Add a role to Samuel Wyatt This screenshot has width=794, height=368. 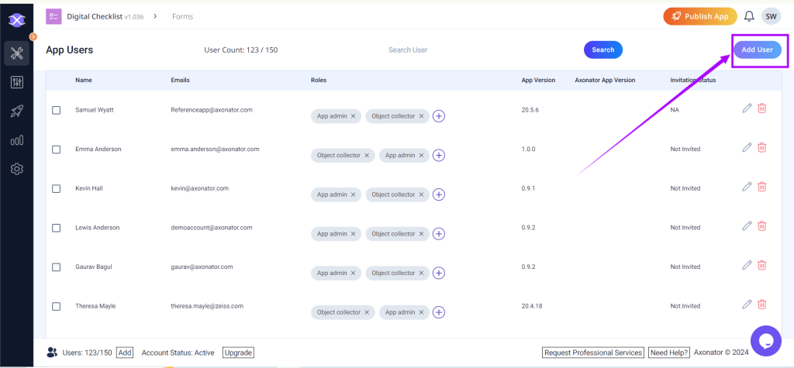coord(439,116)
